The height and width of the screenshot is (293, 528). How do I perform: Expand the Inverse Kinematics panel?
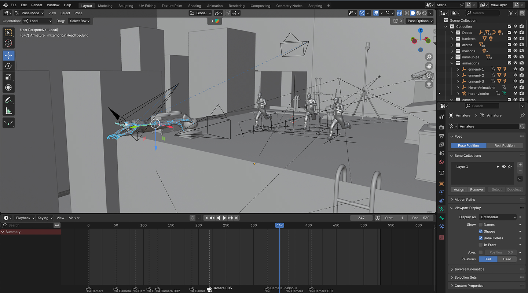[x=469, y=269]
